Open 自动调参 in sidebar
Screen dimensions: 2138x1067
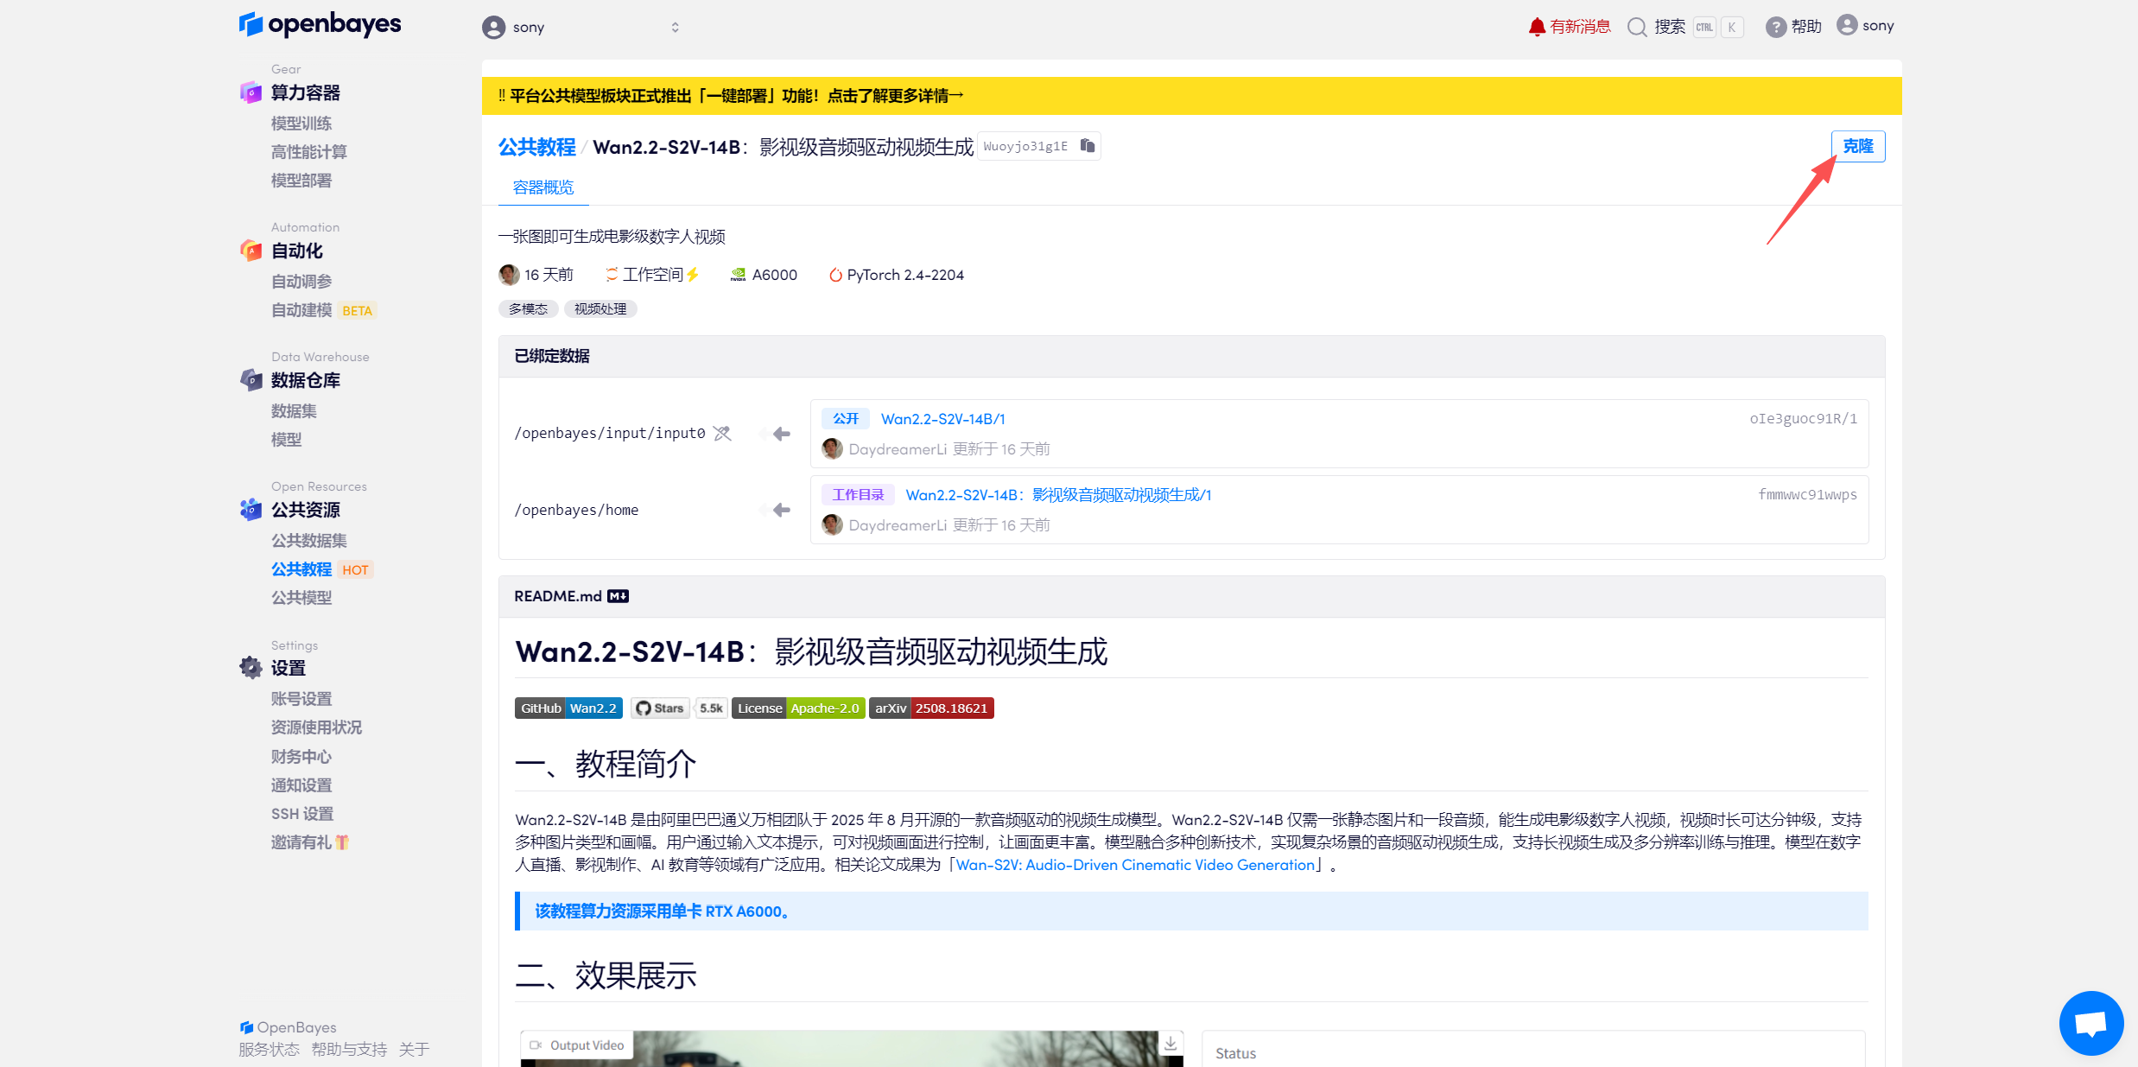click(301, 282)
